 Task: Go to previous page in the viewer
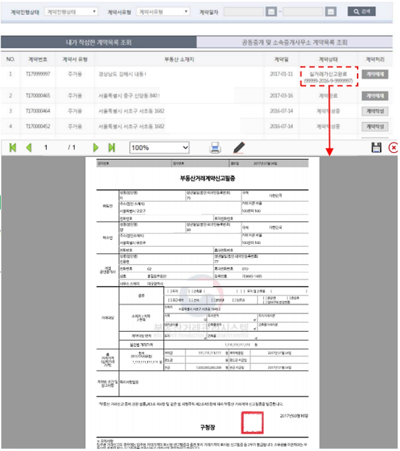[29, 148]
